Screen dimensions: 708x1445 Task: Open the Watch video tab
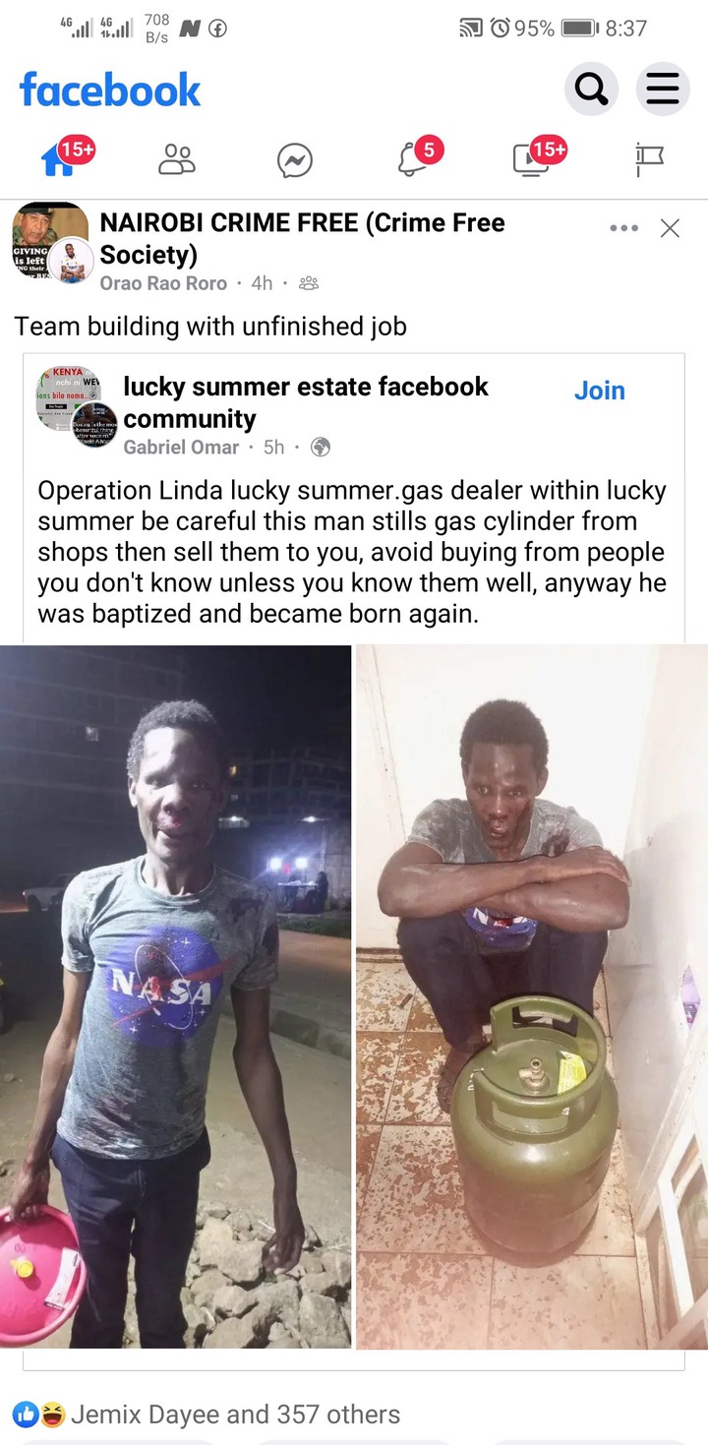[x=532, y=159]
